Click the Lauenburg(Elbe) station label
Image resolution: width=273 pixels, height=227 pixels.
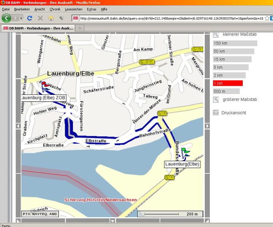click(x=182, y=164)
